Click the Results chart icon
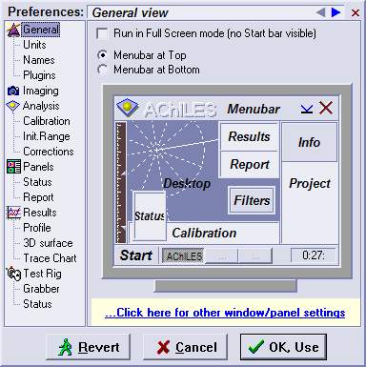 click(13, 213)
